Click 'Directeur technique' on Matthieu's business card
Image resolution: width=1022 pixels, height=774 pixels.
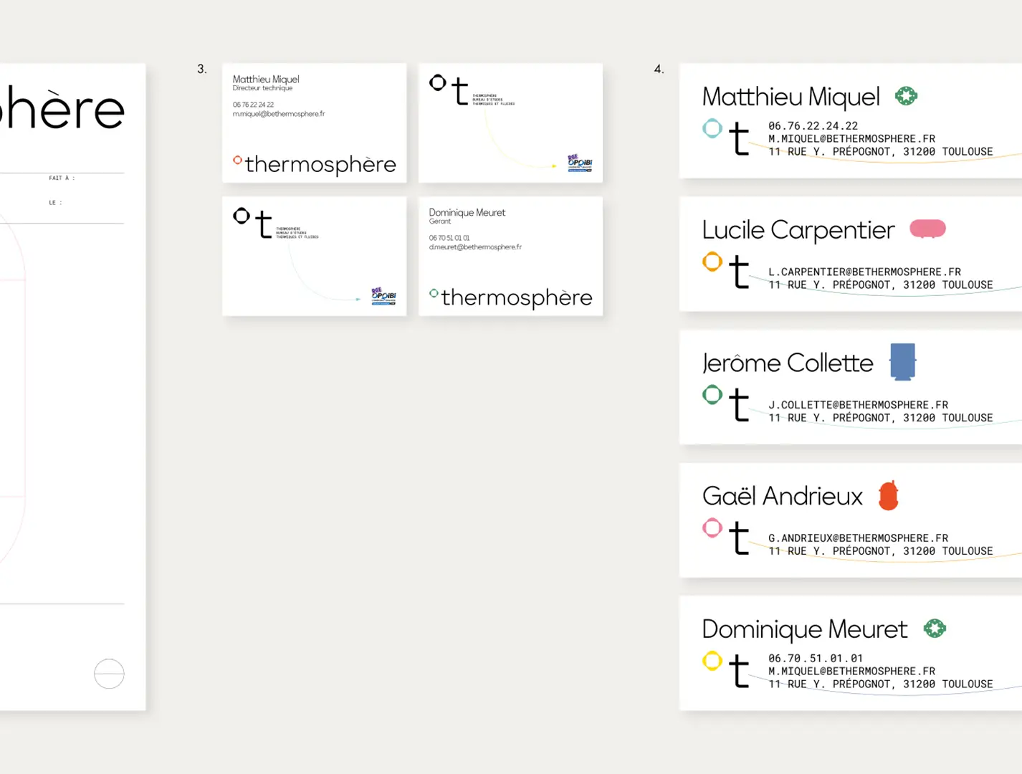click(262, 88)
